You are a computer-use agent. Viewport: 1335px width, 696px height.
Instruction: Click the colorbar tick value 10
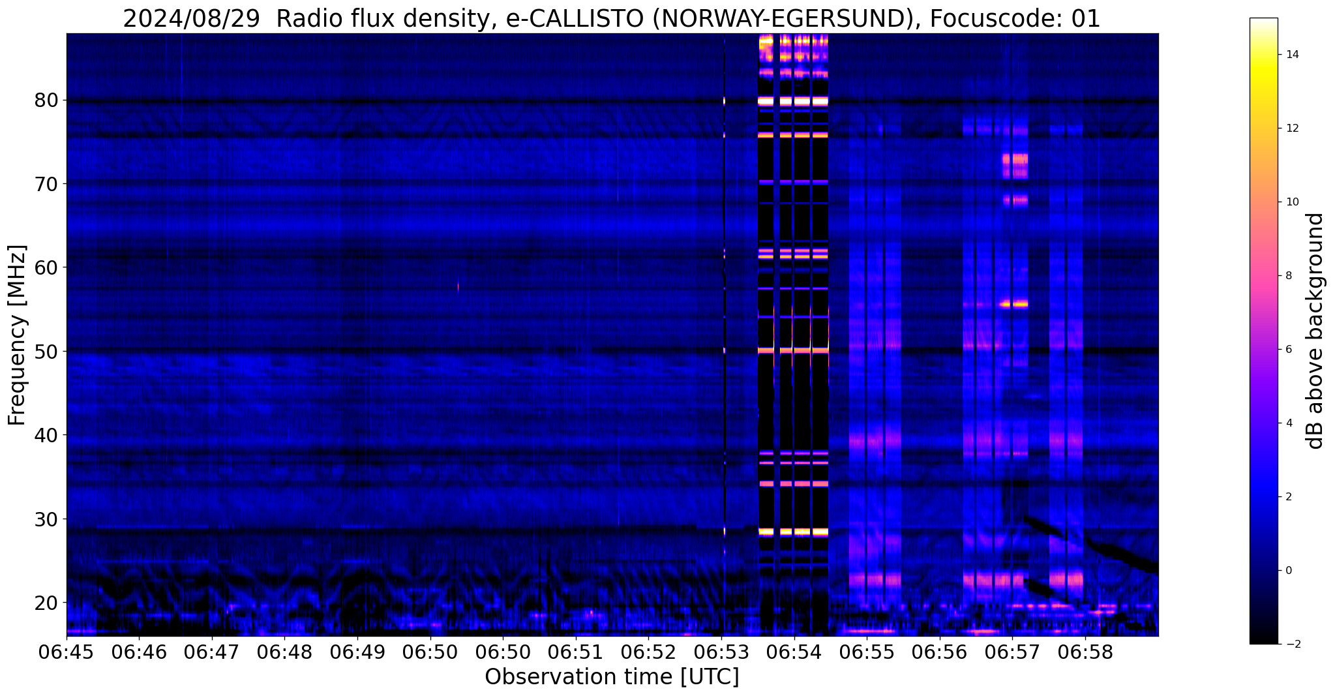point(1291,202)
